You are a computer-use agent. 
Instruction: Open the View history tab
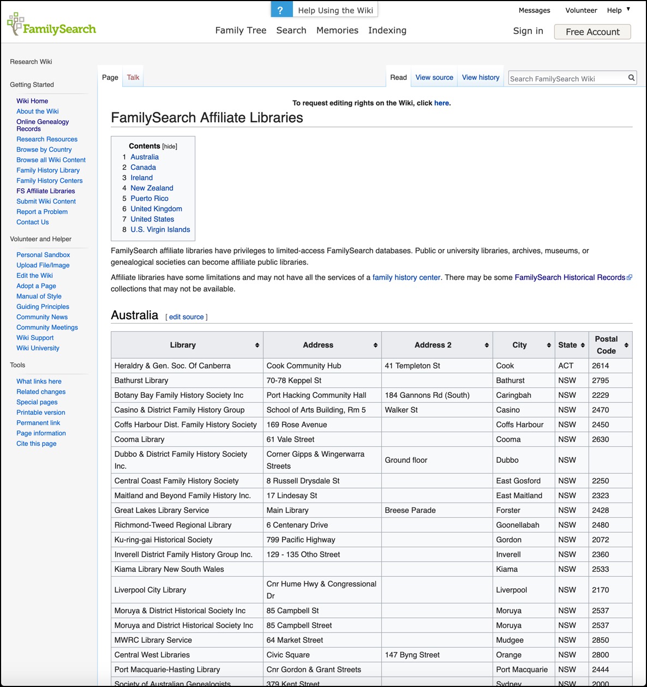click(x=481, y=77)
